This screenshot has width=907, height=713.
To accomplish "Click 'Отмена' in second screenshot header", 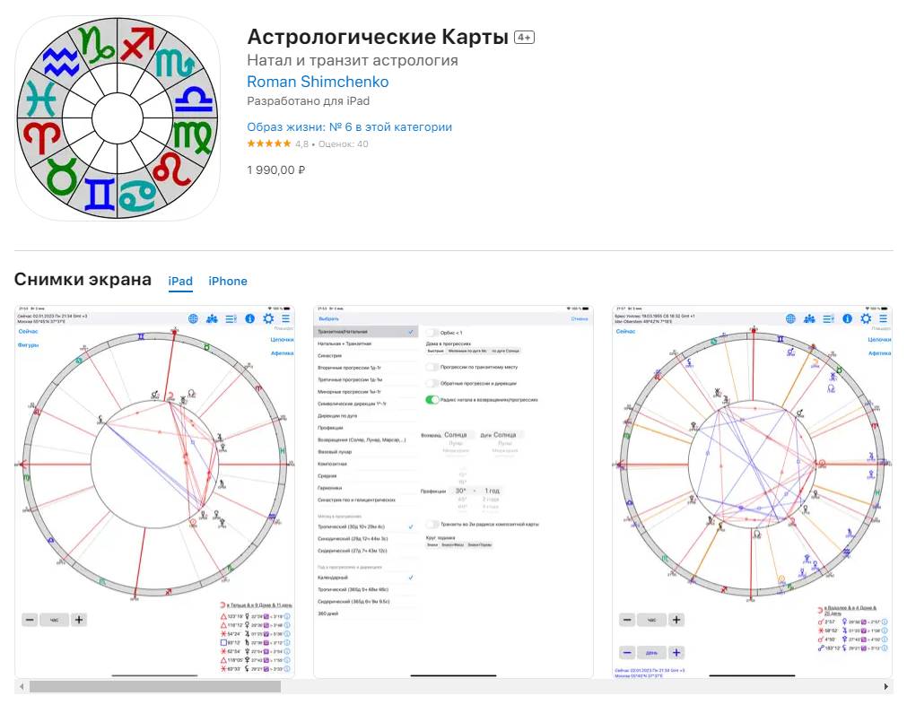I will pos(579,318).
